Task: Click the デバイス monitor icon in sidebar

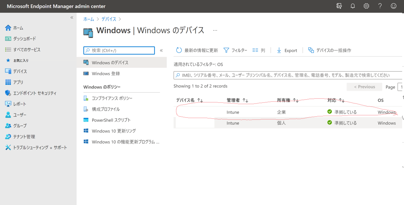Action: 8,71
